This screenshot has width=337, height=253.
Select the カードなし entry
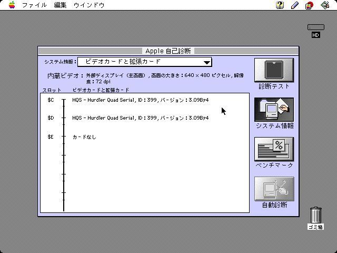(84, 137)
